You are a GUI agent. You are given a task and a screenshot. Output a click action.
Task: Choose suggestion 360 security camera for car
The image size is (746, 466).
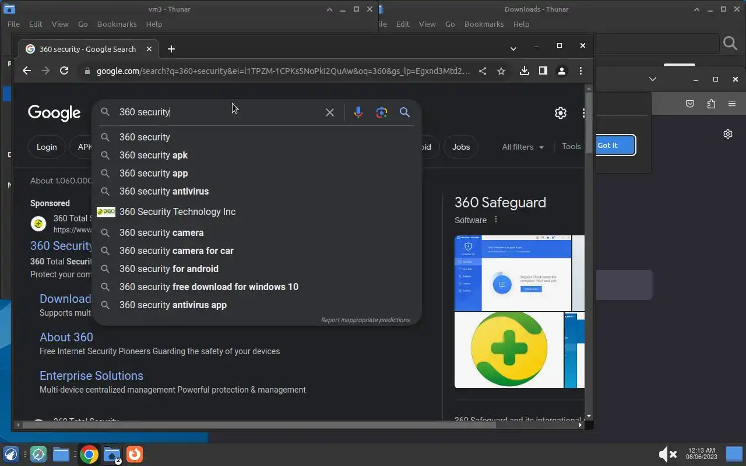coord(256,250)
